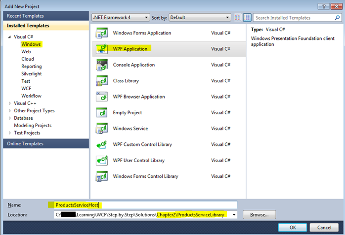
Task: Expand the Visual C++ tree node
Action: 10,103
